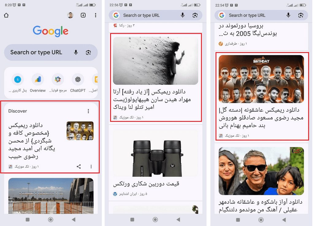Open the پنل کاربری shortcut
Image resolution: width=314 pixels, height=226 pixels.
coord(18,80)
